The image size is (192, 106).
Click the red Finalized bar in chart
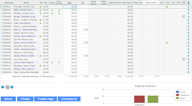point(139,99)
